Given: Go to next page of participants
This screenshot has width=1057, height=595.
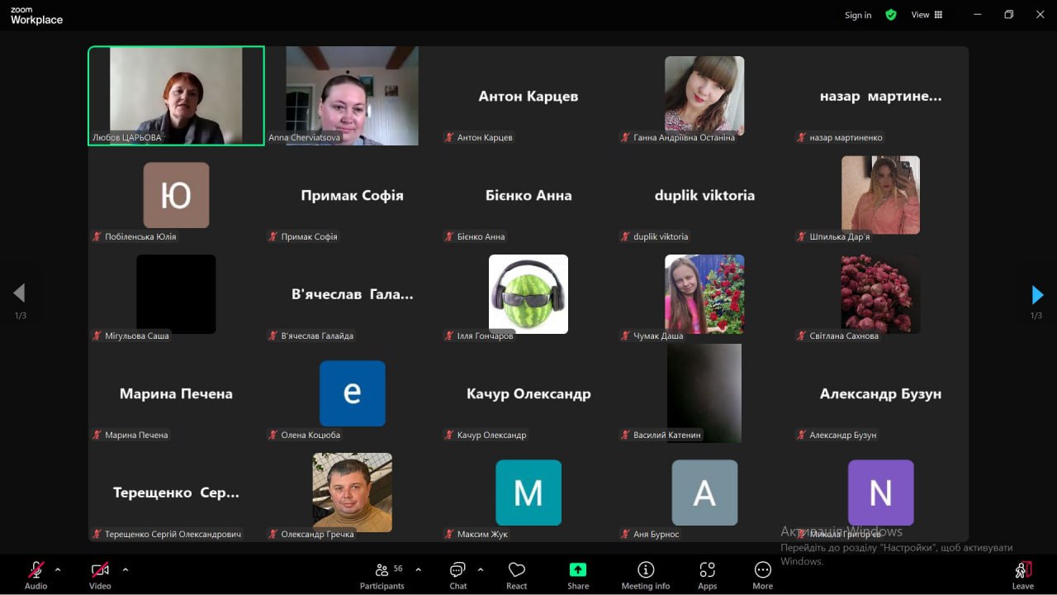Looking at the screenshot, I should point(1037,295).
